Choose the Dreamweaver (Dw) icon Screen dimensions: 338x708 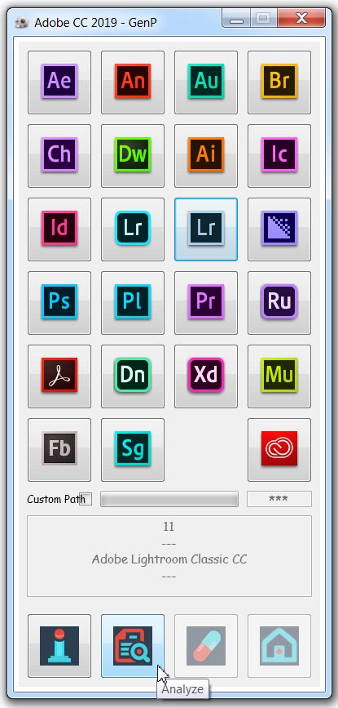133,156
